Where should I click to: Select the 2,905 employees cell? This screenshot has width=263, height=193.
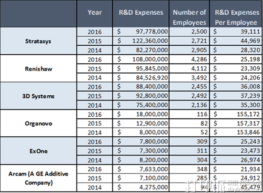pos(189,50)
